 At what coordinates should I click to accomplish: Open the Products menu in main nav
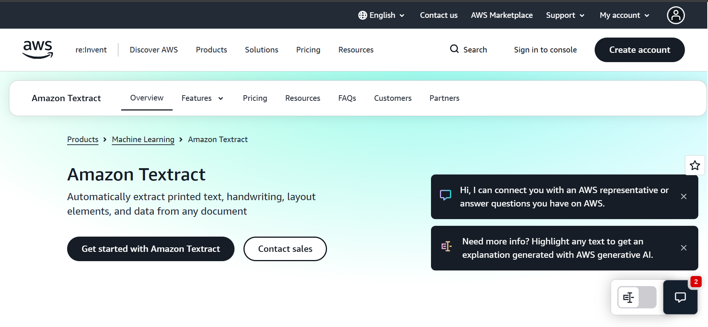tap(211, 50)
